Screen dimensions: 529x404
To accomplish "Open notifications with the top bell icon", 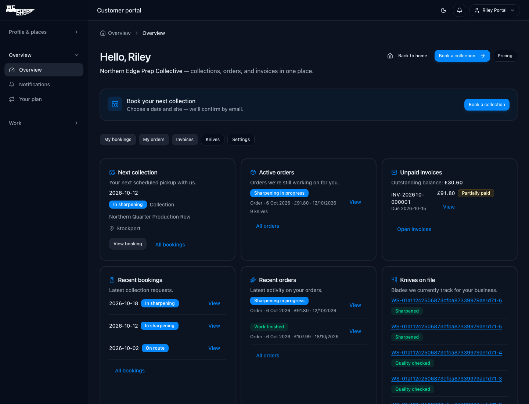I will pos(460,10).
